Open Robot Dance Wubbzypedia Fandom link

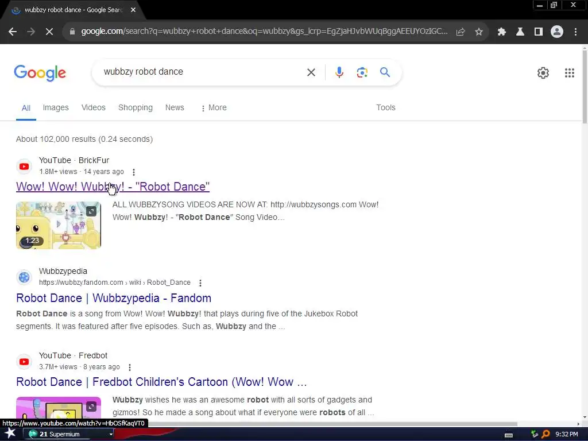114,298
